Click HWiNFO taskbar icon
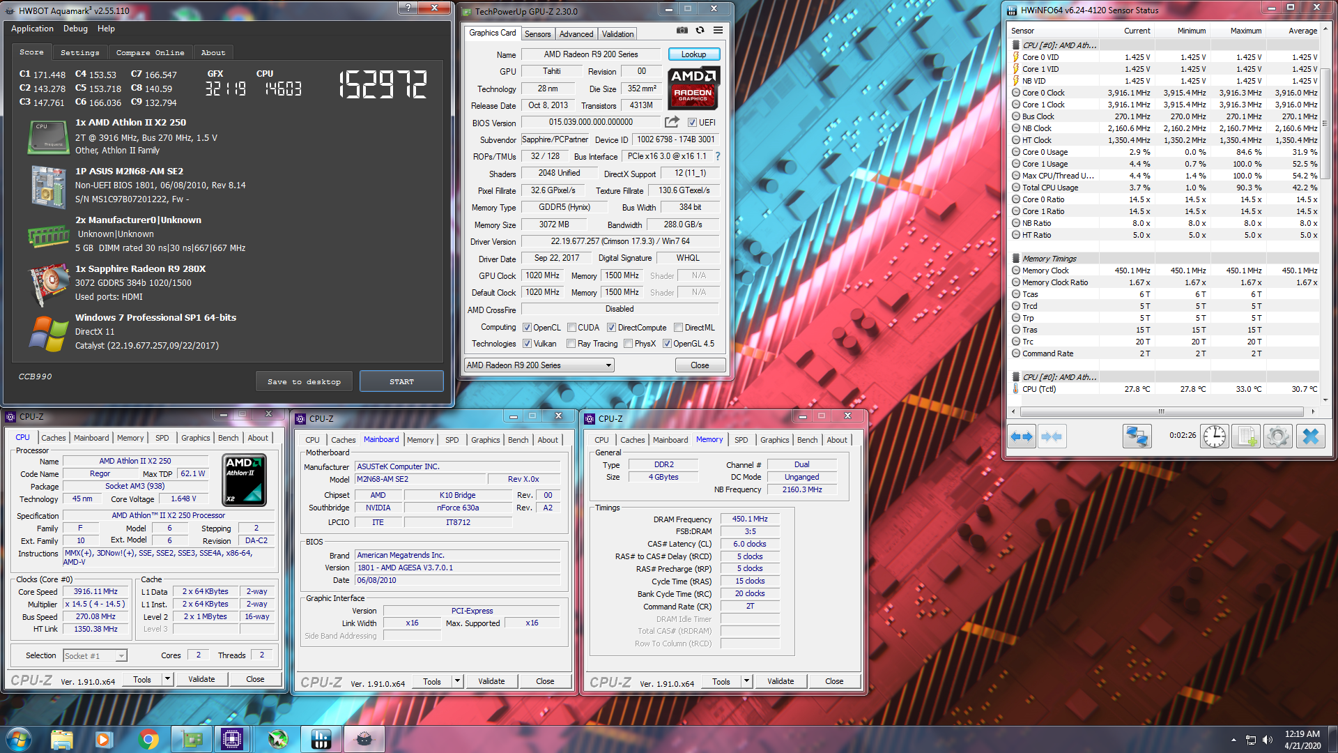 click(x=321, y=739)
